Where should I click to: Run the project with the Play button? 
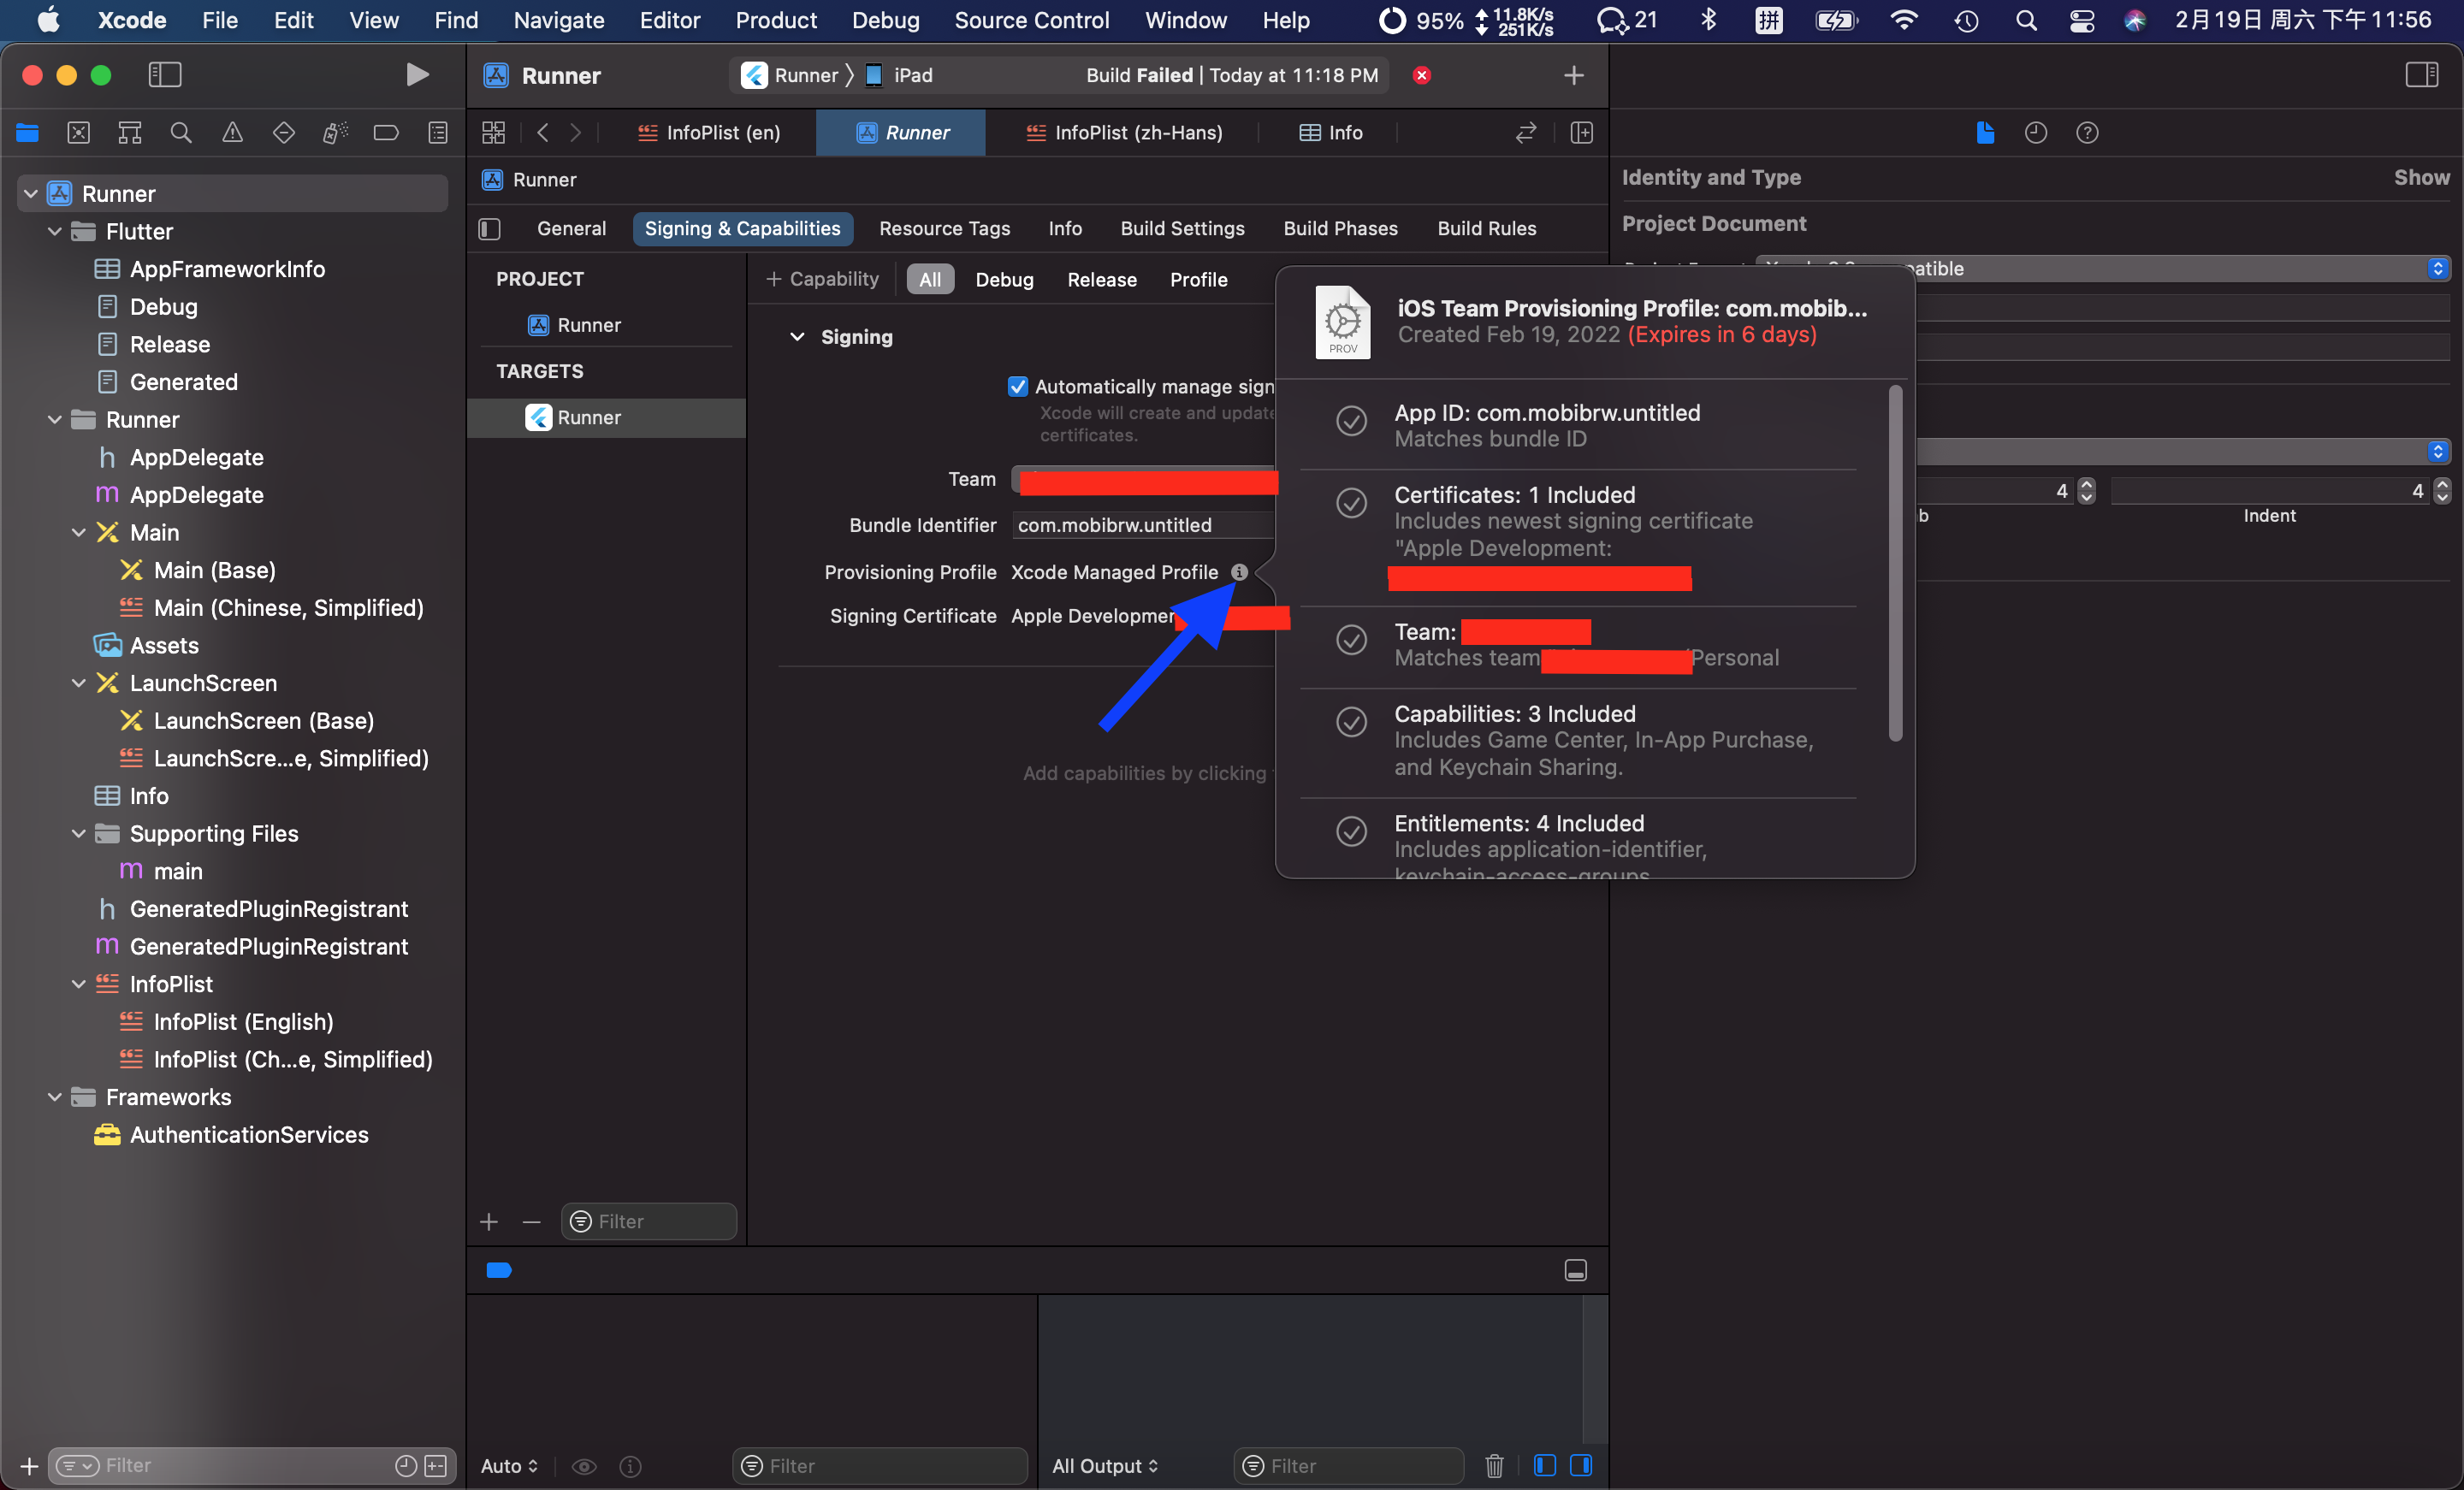[417, 75]
